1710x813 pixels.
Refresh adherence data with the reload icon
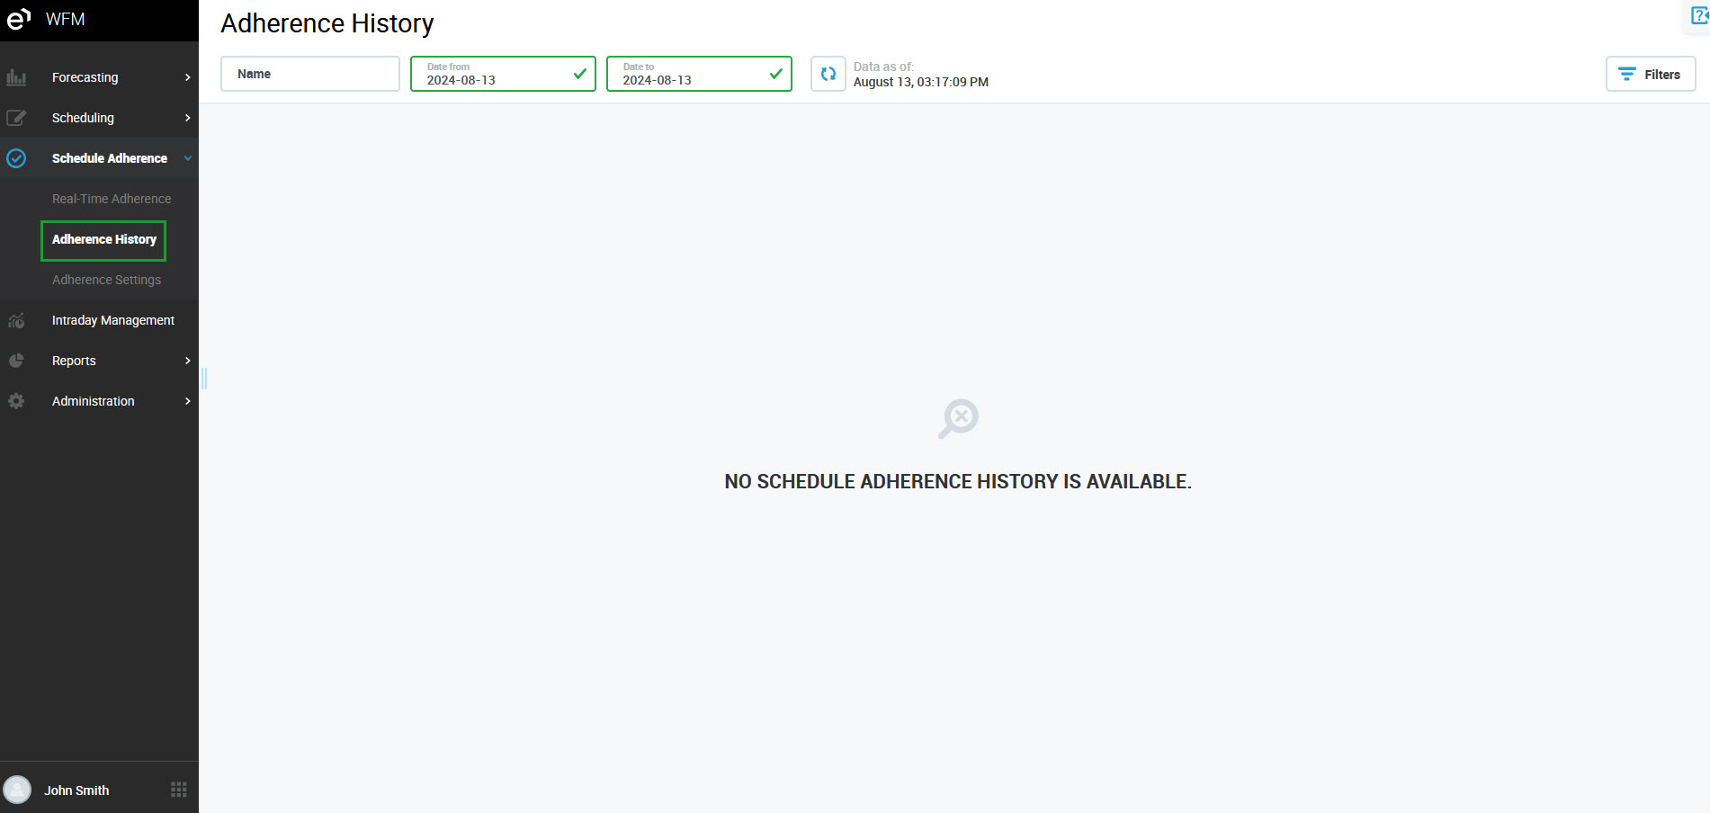coord(828,74)
